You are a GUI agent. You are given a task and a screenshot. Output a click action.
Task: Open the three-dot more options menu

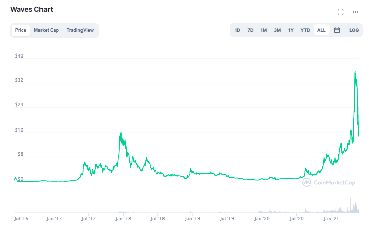click(x=355, y=12)
